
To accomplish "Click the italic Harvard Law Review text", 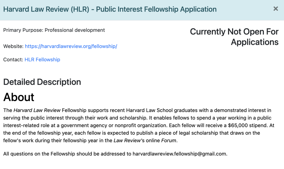I will 37,110.
